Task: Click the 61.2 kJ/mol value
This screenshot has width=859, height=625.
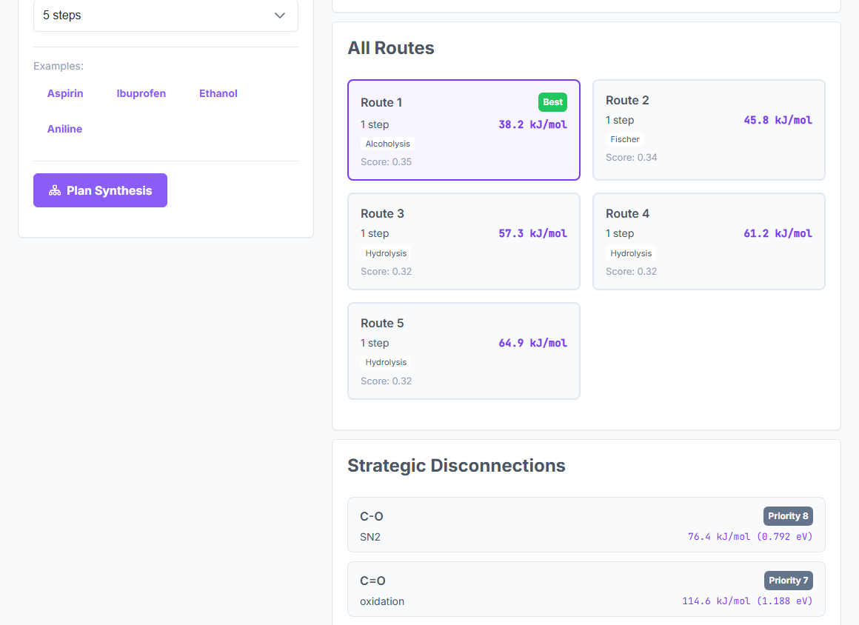Action: (778, 233)
